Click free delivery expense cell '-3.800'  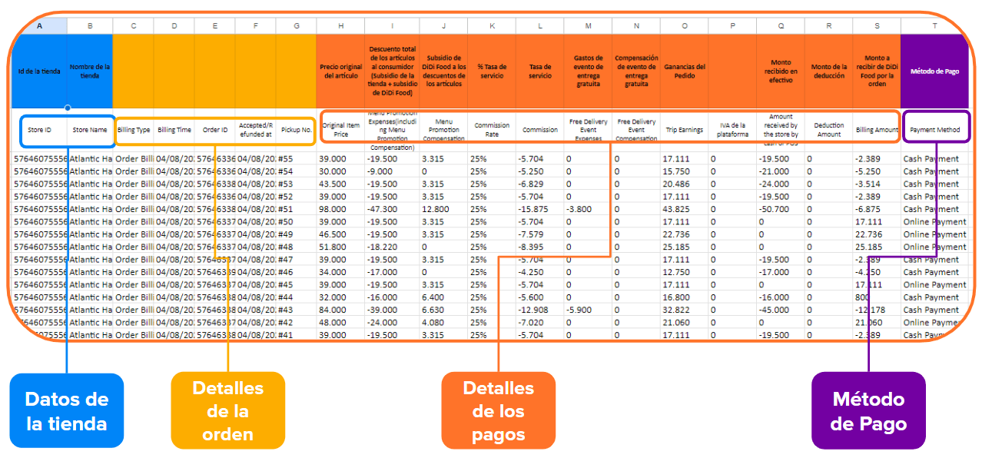tap(588, 209)
